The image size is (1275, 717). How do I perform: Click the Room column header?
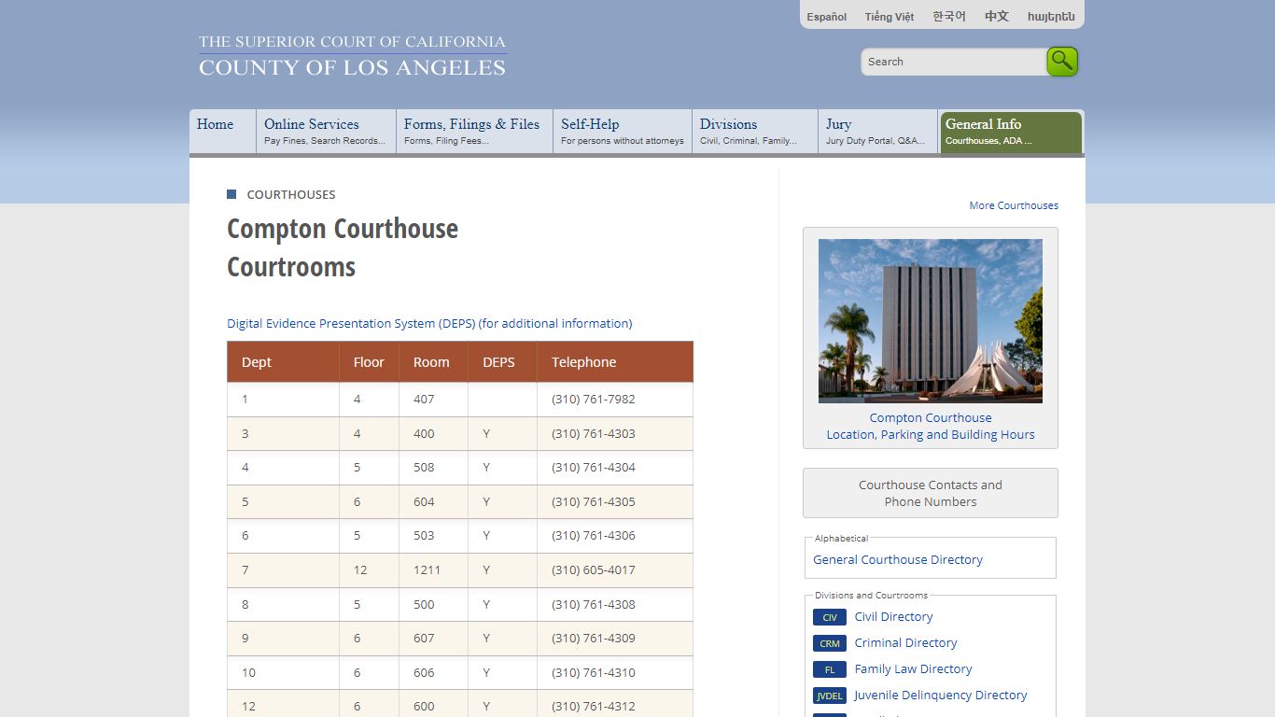433,362
